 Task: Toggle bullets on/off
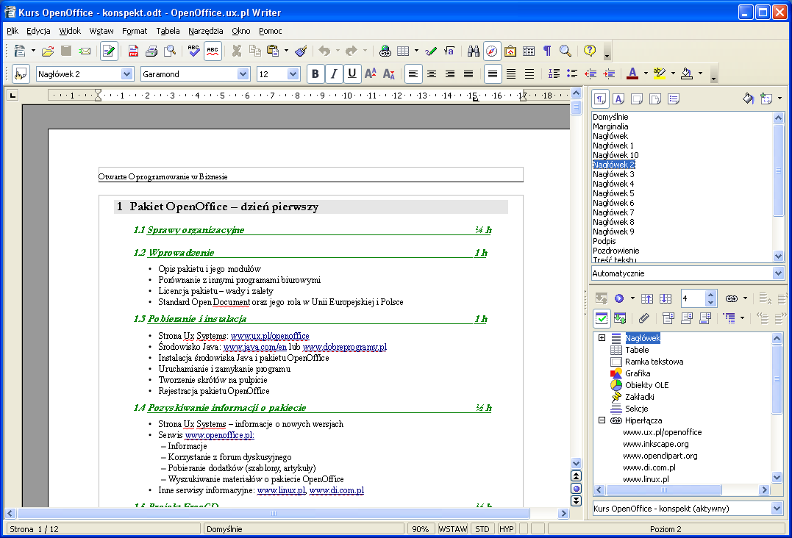tap(572, 74)
